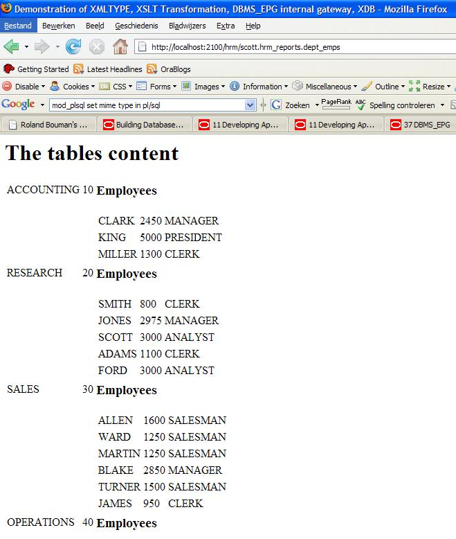Switch to the Building Database tab

[144, 125]
